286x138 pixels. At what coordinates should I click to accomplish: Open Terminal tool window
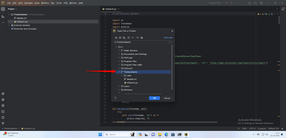(3, 112)
